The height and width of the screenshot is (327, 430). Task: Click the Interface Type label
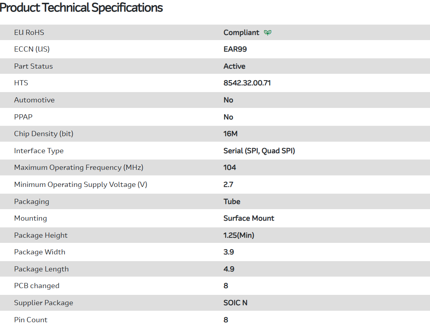(38, 151)
